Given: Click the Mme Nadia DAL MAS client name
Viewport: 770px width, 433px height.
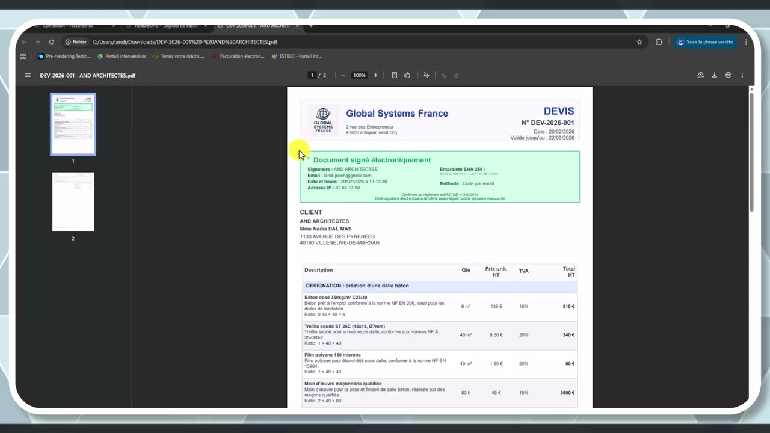Looking at the screenshot, I should coord(325,229).
